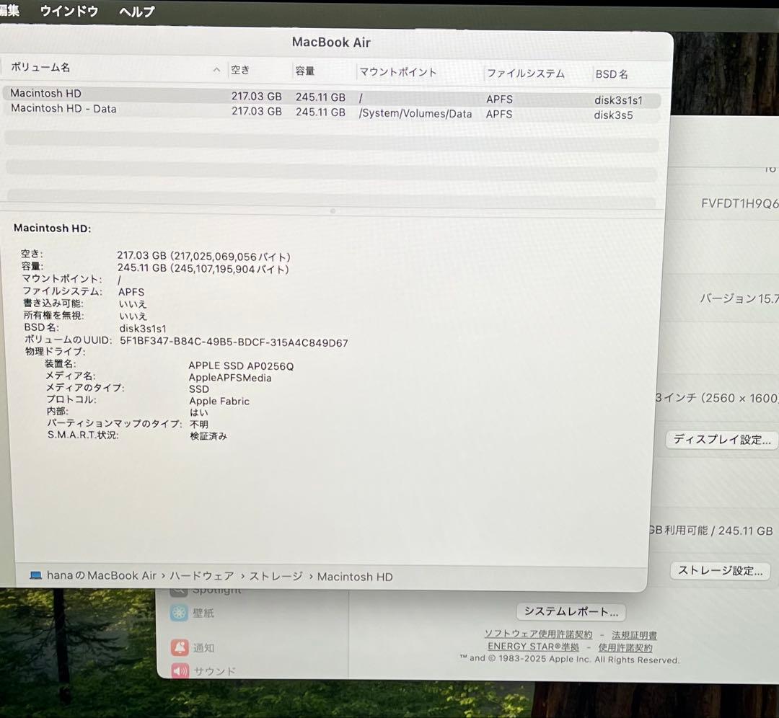Sort volumes by the 容量 column header
779x718 pixels.
tap(305, 71)
